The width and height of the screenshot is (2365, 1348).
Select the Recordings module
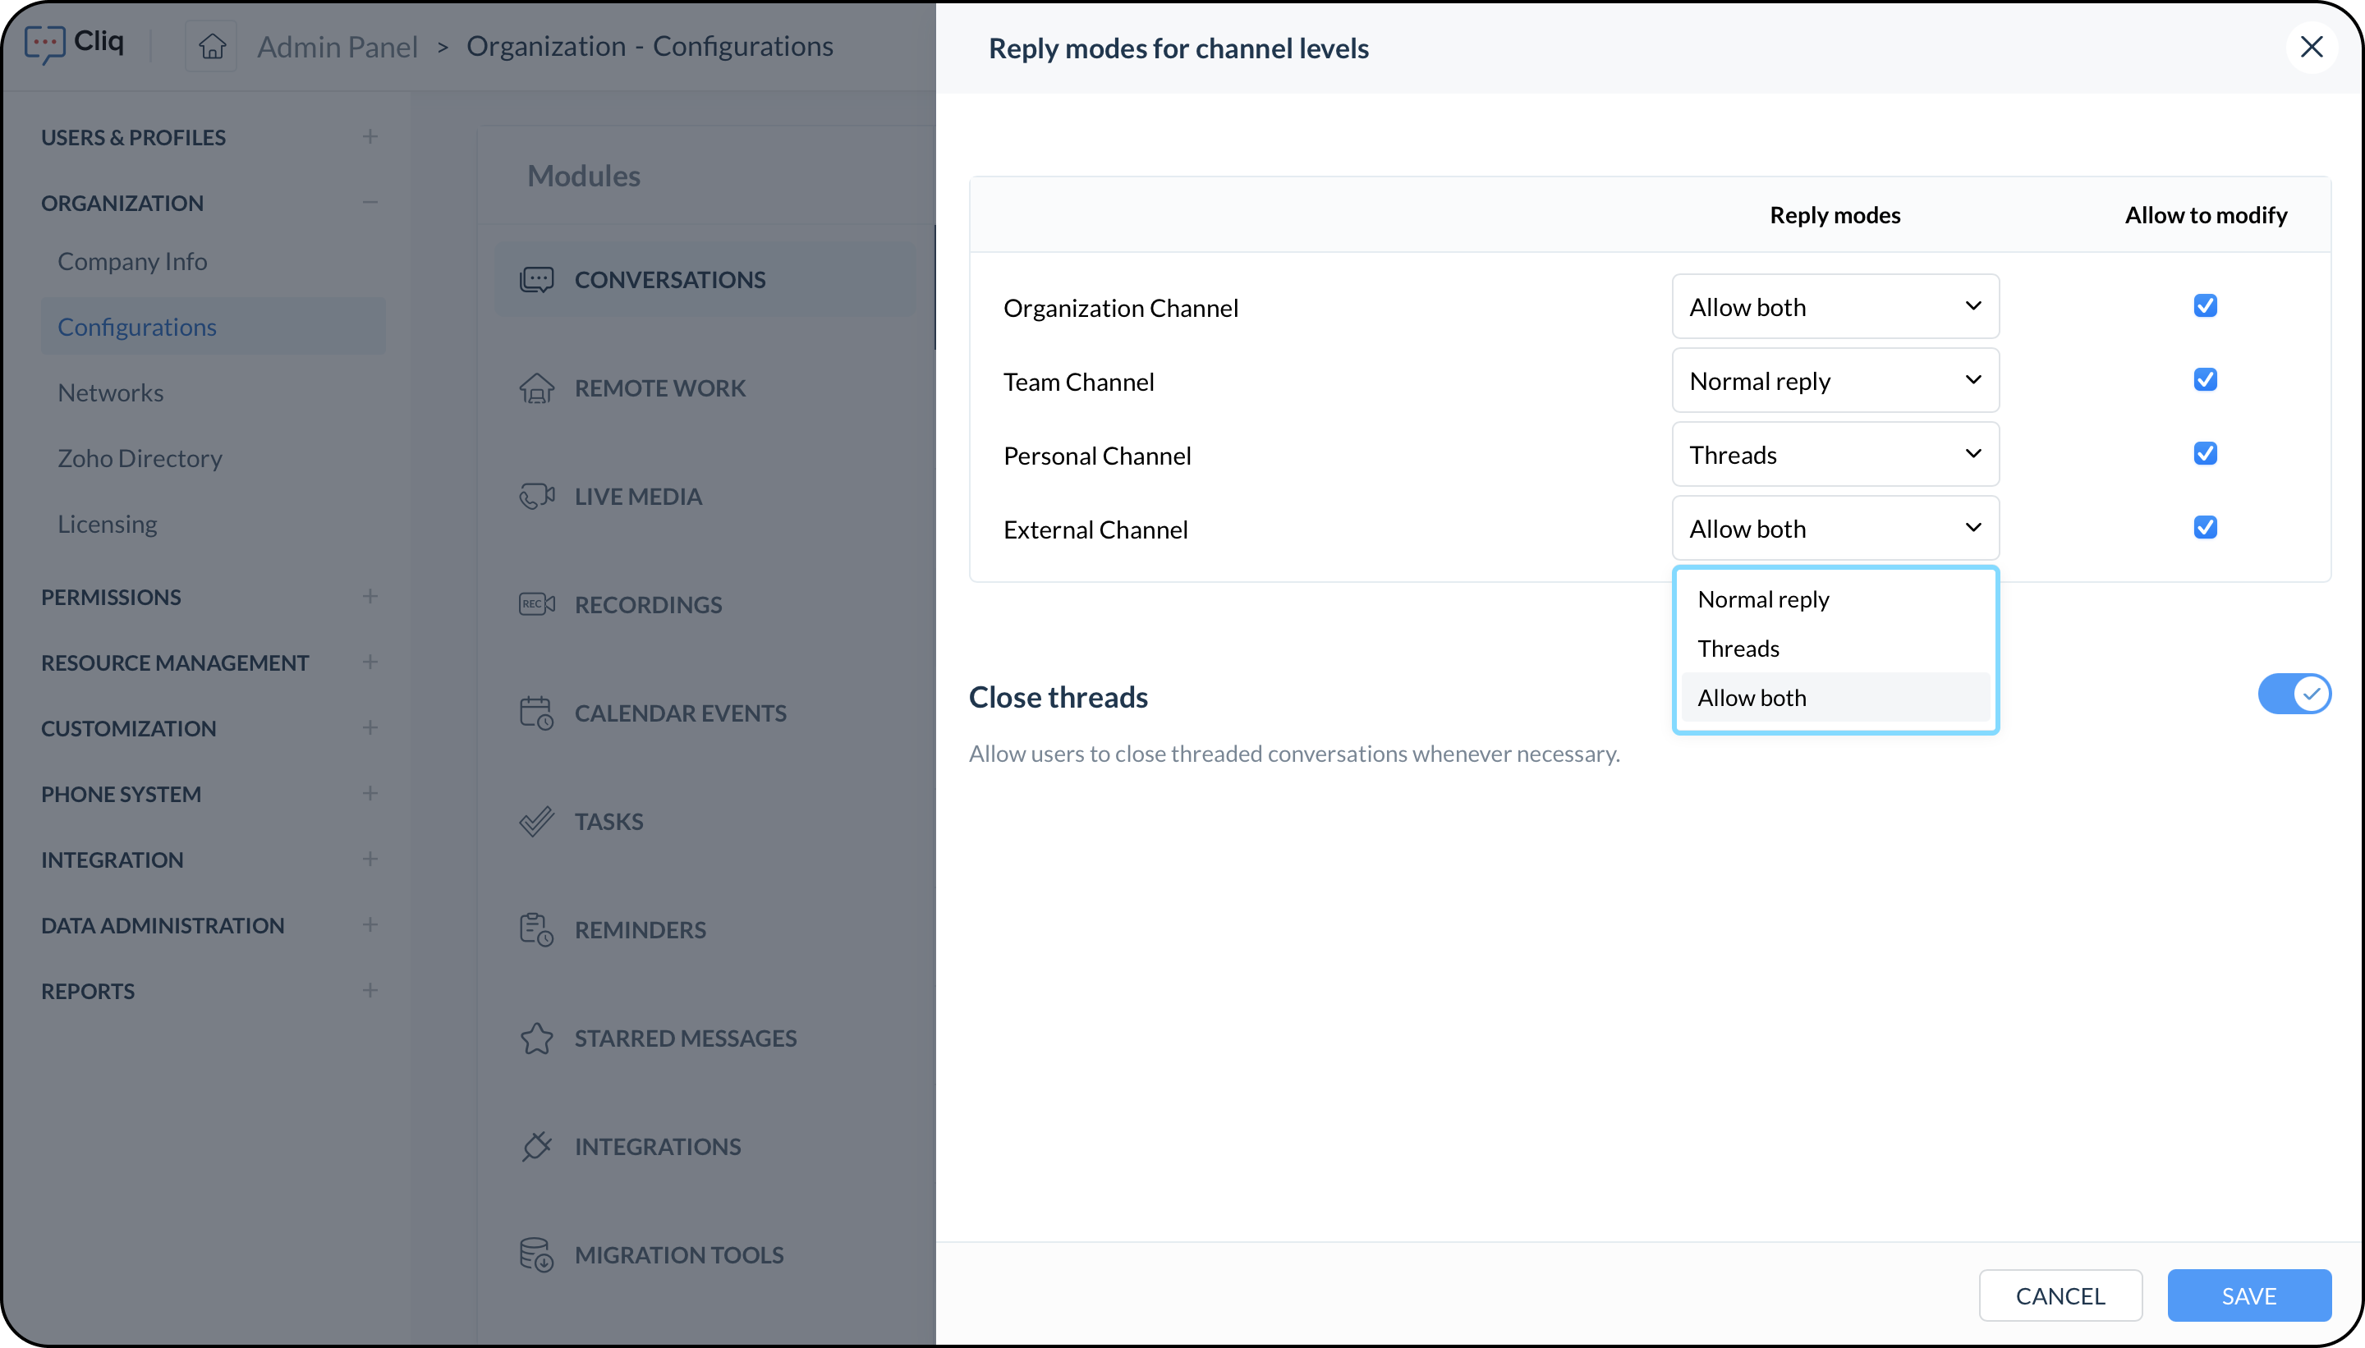point(705,604)
